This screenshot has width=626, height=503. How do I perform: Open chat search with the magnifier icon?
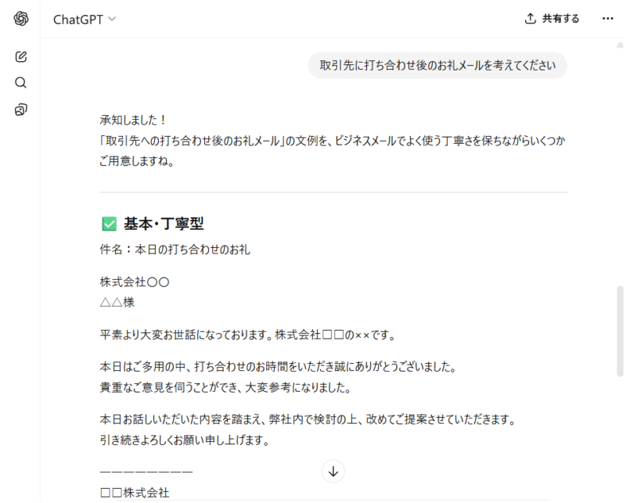[x=21, y=83]
